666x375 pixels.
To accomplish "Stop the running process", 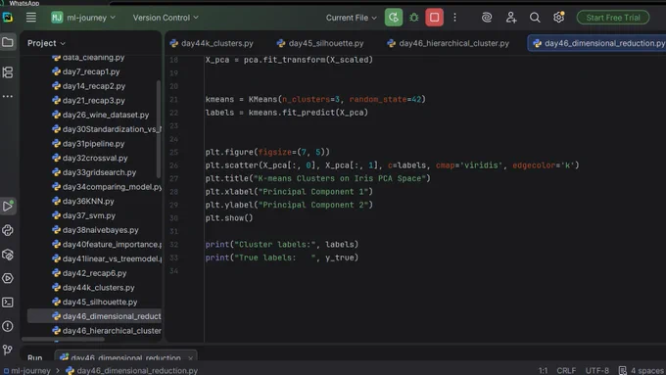I will coord(435,18).
